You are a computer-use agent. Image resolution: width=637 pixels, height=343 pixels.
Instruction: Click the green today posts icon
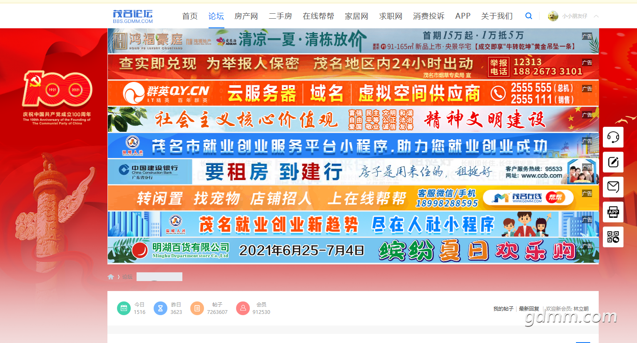pos(124,308)
